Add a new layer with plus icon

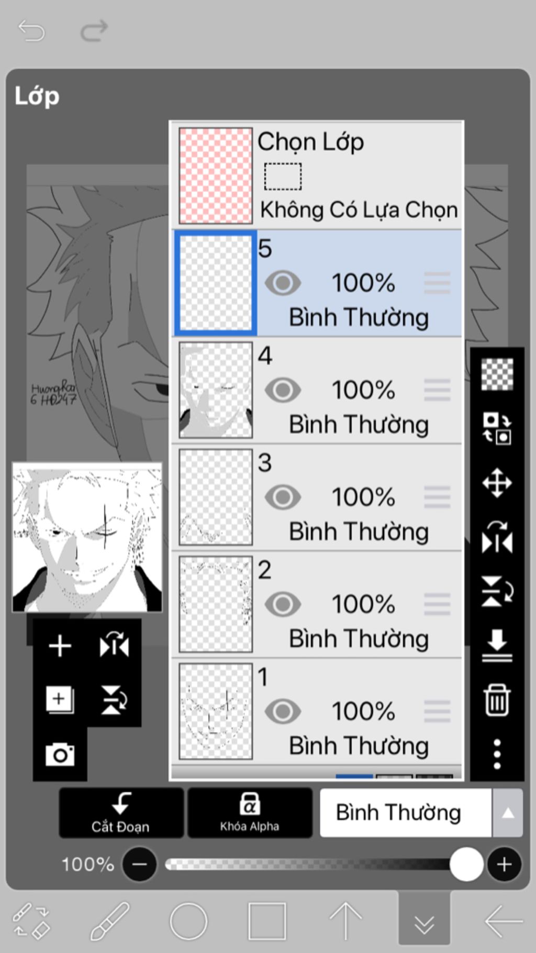click(x=60, y=646)
